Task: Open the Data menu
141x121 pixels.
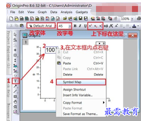Action: point(54,12)
